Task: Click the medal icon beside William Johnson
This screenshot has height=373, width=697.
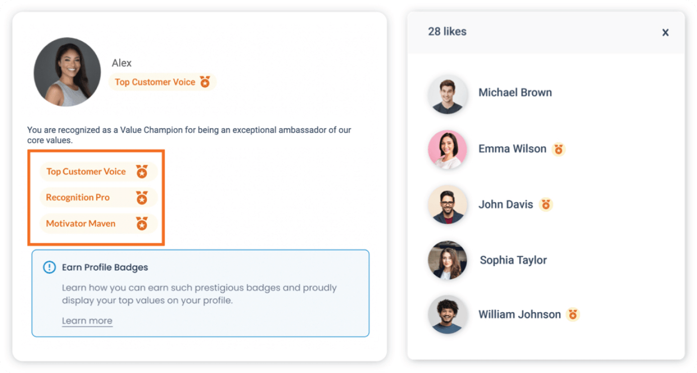Action: pyautogui.click(x=572, y=315)
